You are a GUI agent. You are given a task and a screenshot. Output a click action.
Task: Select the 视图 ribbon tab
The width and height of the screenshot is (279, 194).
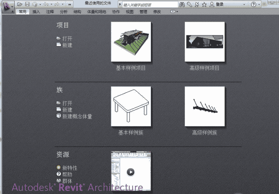(130, 12)
